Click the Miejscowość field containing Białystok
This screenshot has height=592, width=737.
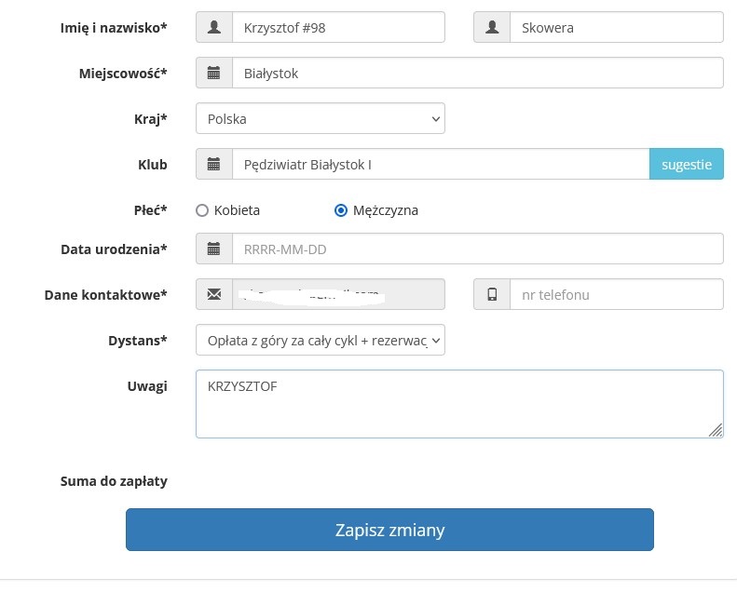tap(477, 73)
